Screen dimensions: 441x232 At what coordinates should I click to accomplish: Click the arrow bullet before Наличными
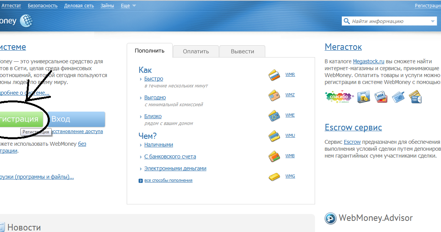click(x=140, y=145)
